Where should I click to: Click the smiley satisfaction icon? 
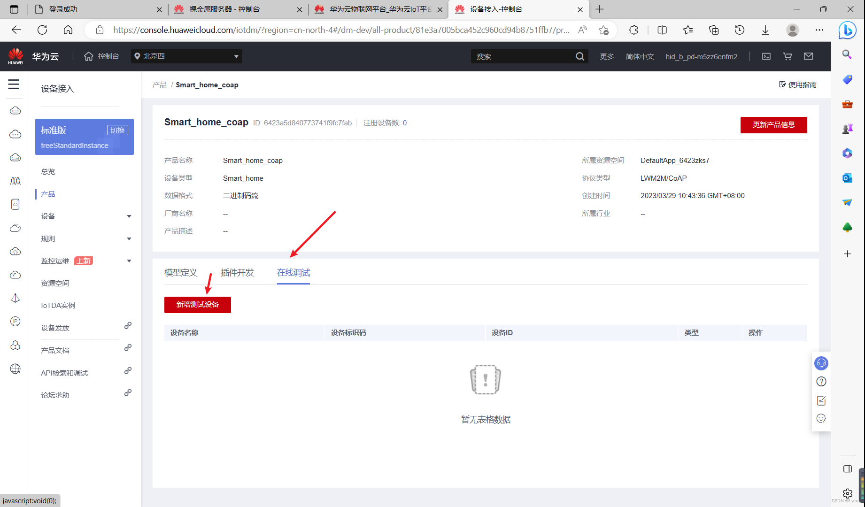pyautogui.click(x=821, y=418)
